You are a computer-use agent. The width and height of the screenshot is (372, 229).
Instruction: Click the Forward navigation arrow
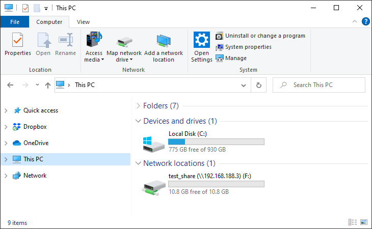(x=25, y=85)
